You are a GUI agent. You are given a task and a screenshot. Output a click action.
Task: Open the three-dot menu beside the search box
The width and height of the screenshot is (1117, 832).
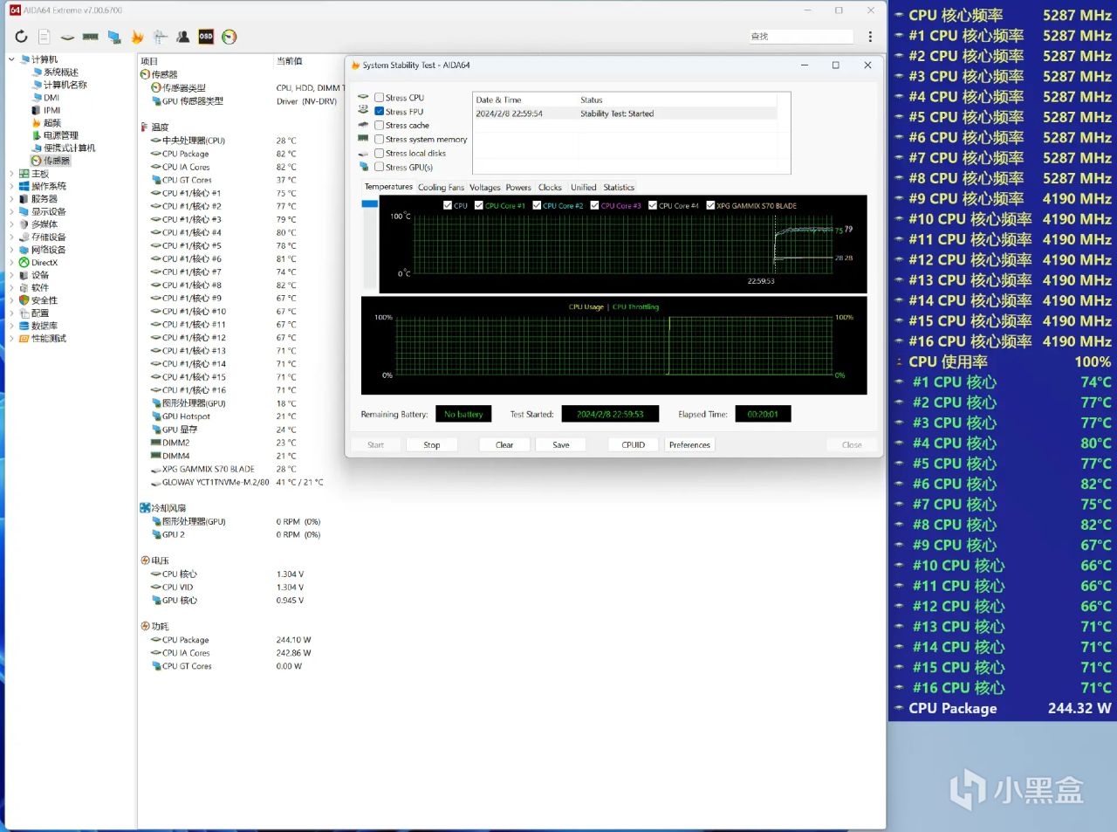[870, 37]
